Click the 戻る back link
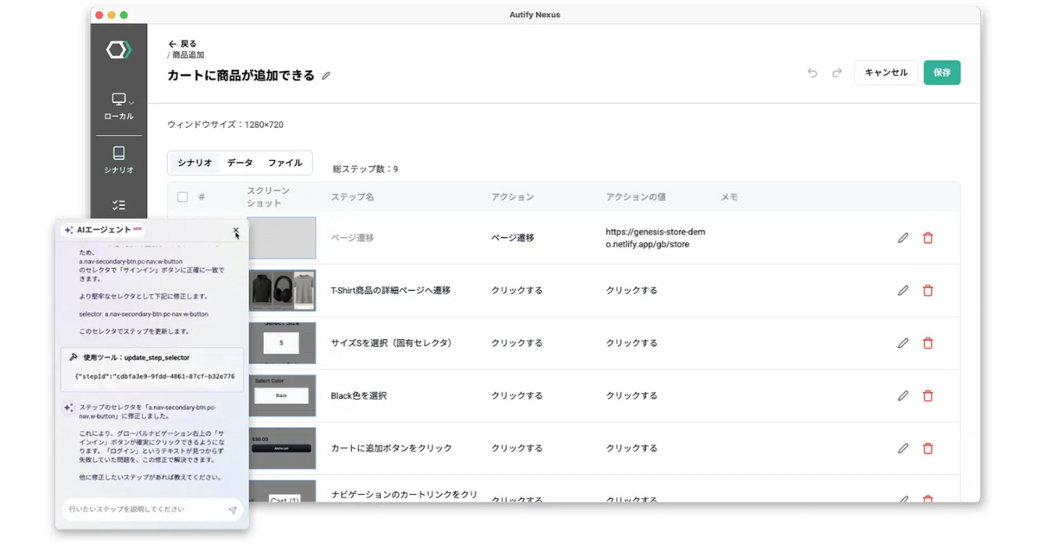 183,43
